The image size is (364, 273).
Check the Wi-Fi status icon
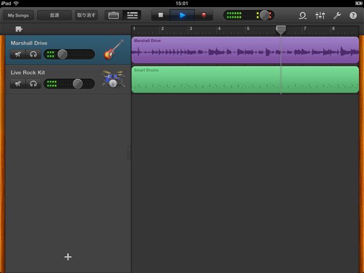[x=16, y=3]
